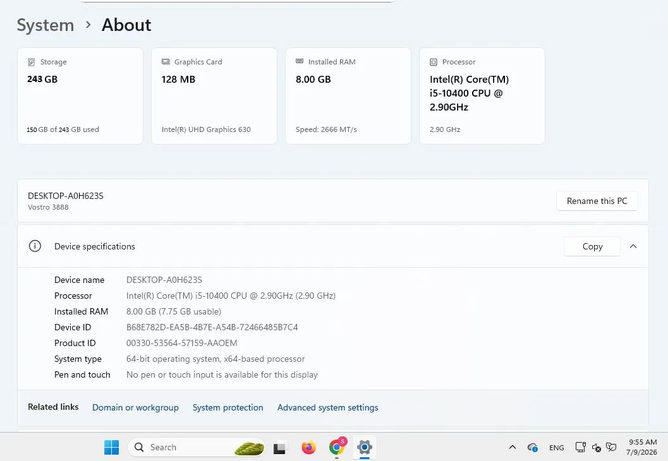Open the OneDrive cloud tray icon
The width and height of the screenshot is (668, 461).
point(532,447)
